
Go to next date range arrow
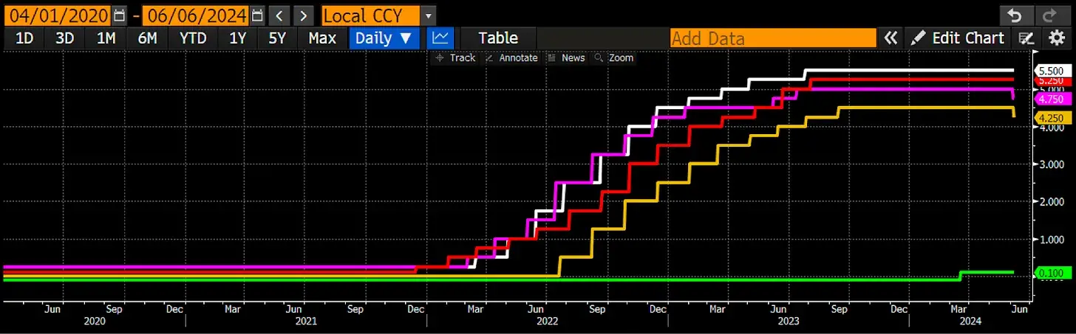click(303, 15)
